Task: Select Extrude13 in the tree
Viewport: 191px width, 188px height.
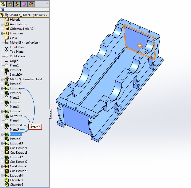Action: pyautogui.click(x=17, y=143)
